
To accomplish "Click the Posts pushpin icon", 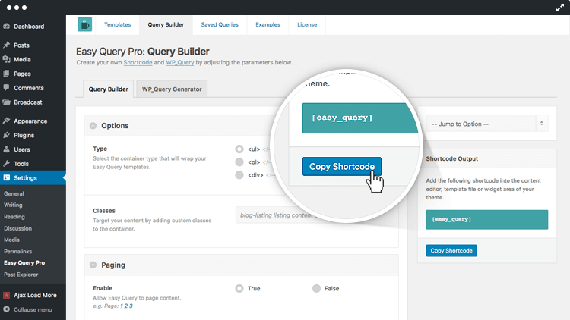I will click(x=6, y=45).
